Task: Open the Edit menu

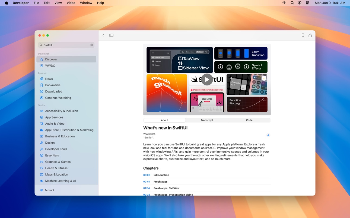Action: 47,3
